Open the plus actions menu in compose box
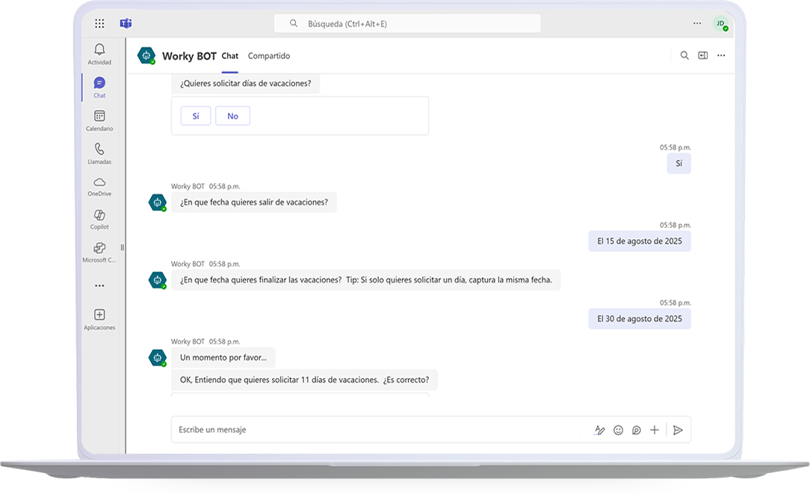The height and width of the screenshot is (497, 810). (x=655, y=430)
